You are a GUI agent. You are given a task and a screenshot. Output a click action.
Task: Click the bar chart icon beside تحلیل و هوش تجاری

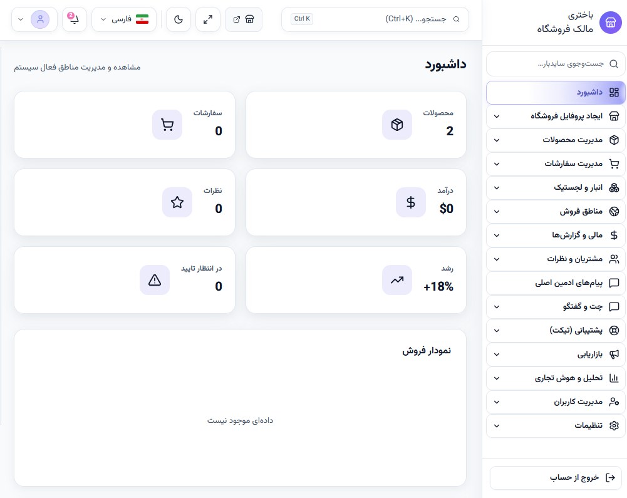614,378
